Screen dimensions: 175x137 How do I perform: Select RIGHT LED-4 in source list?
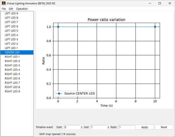(17, 70)
